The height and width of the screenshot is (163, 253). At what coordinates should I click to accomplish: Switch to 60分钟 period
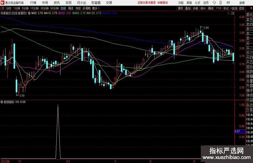click(x=55, y=8)
